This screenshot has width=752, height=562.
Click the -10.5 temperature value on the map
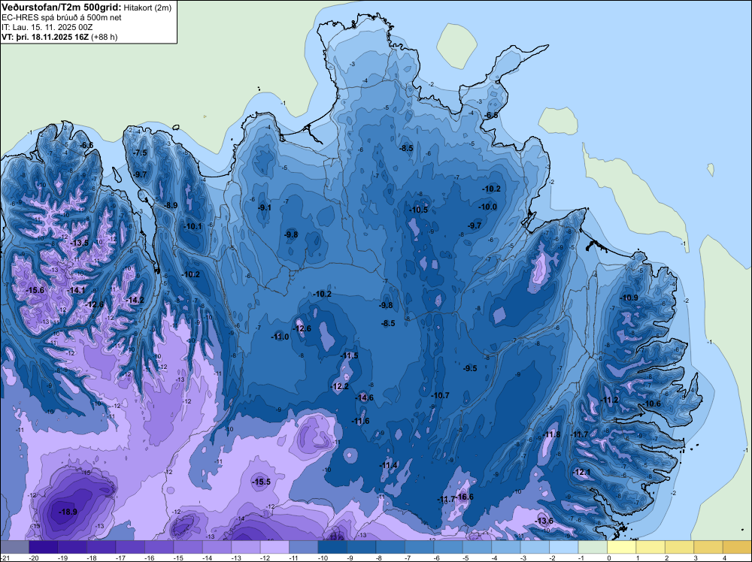tap(418, 210)
